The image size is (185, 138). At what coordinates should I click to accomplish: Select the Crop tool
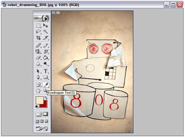tap(38, 38)
